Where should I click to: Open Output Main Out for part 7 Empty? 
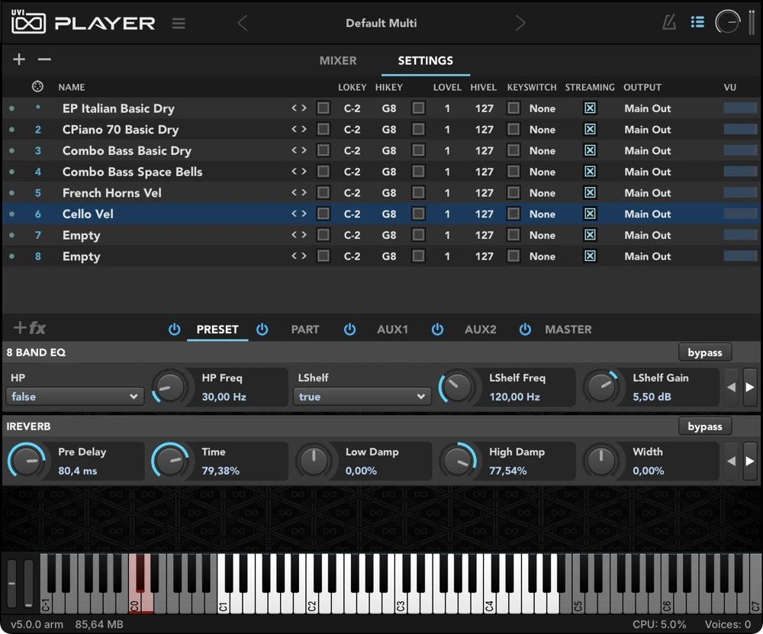pyautogui.click(x=647, y=235)
